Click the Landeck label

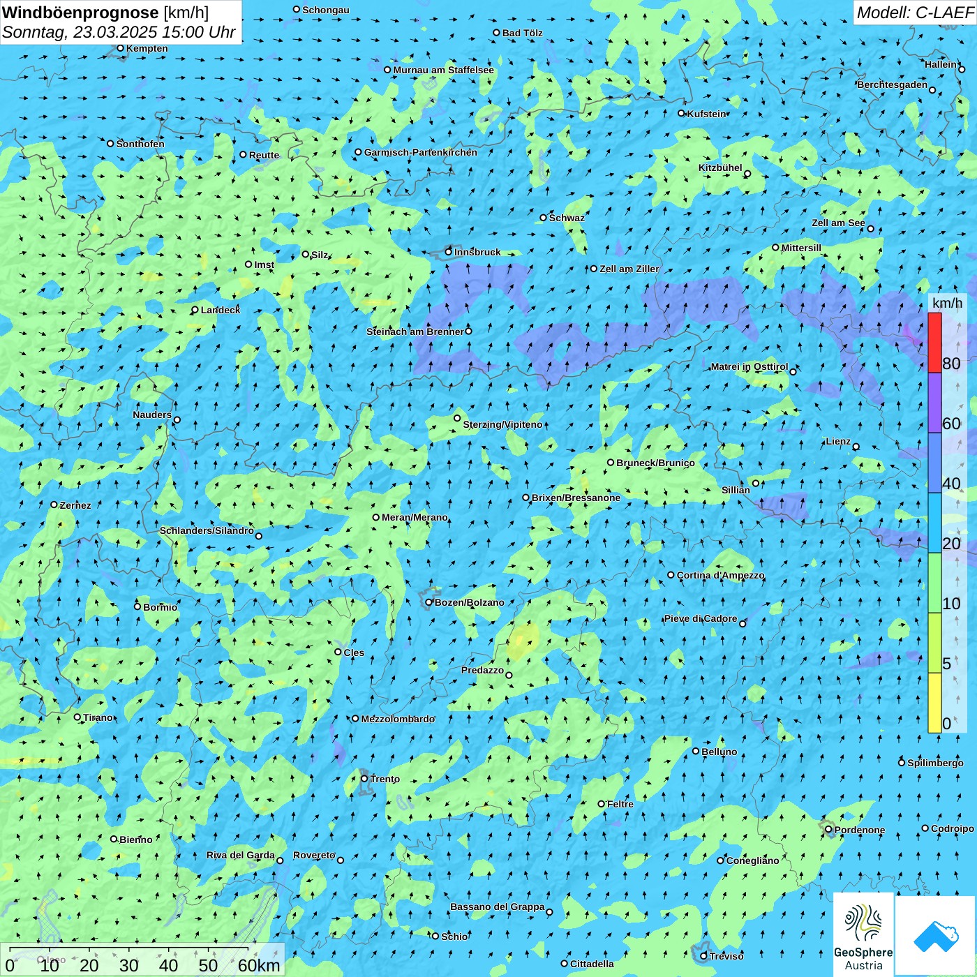tap(220, 310)
